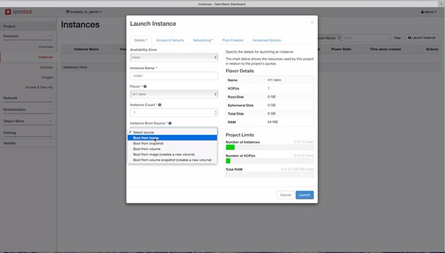445x253 pixels.
Task: Click the Instance Name field
Action: 174,76
